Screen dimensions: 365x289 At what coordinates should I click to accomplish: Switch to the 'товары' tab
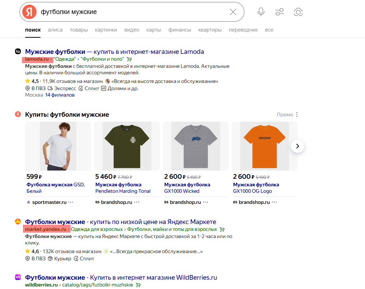pos(79,30)
